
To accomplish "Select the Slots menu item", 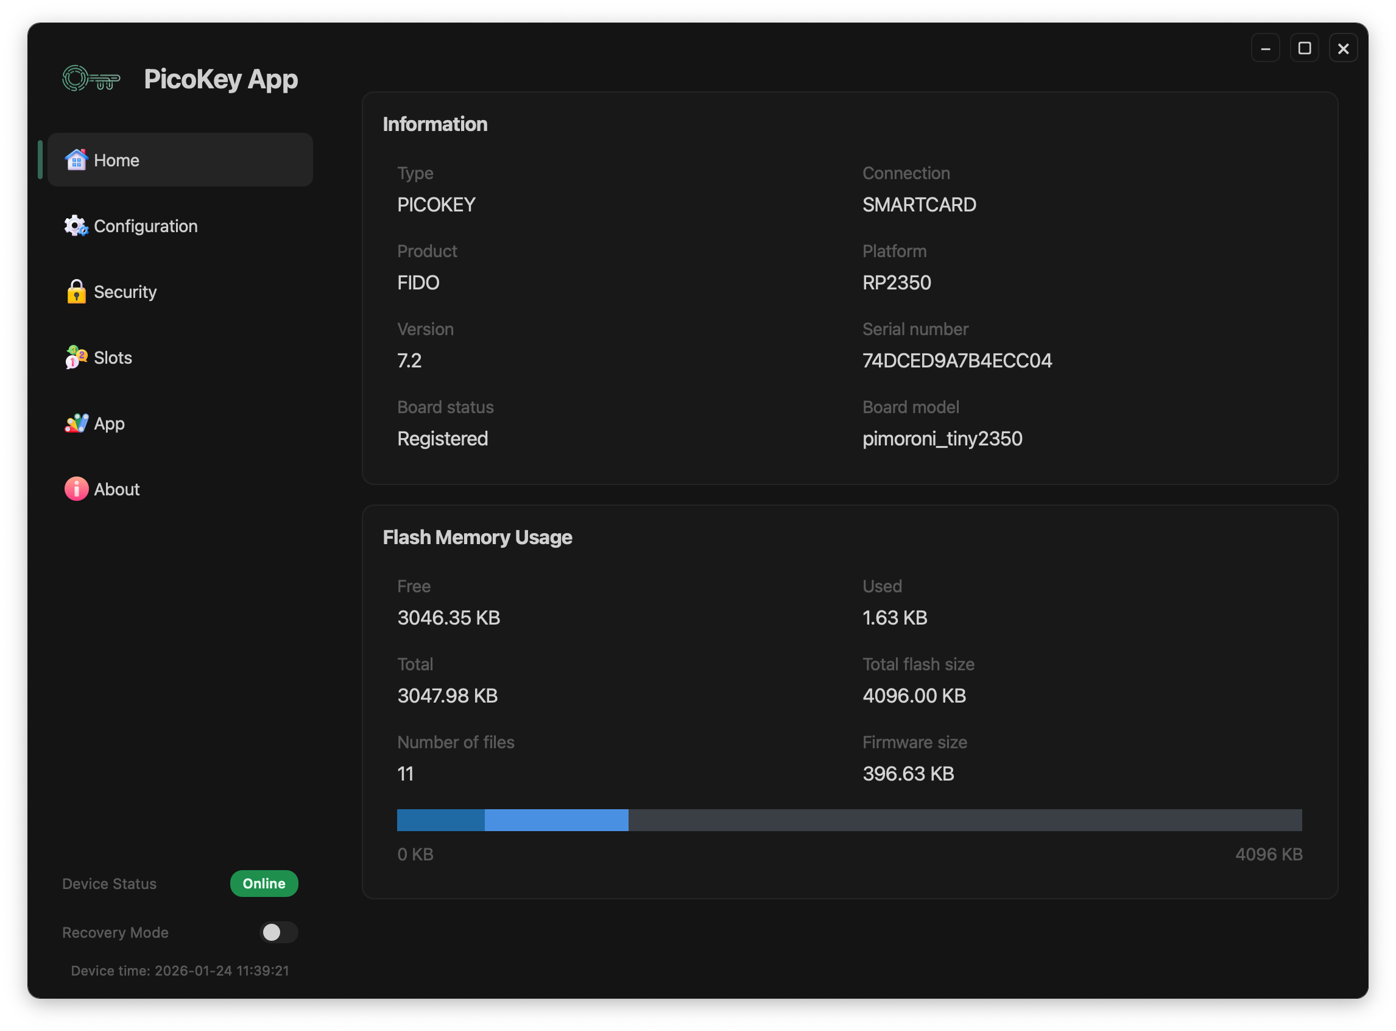I will pos(113,358).
